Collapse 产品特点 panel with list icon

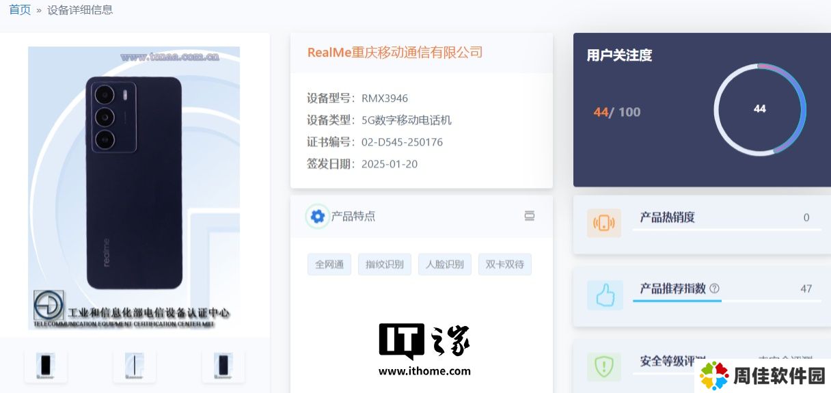529,216
